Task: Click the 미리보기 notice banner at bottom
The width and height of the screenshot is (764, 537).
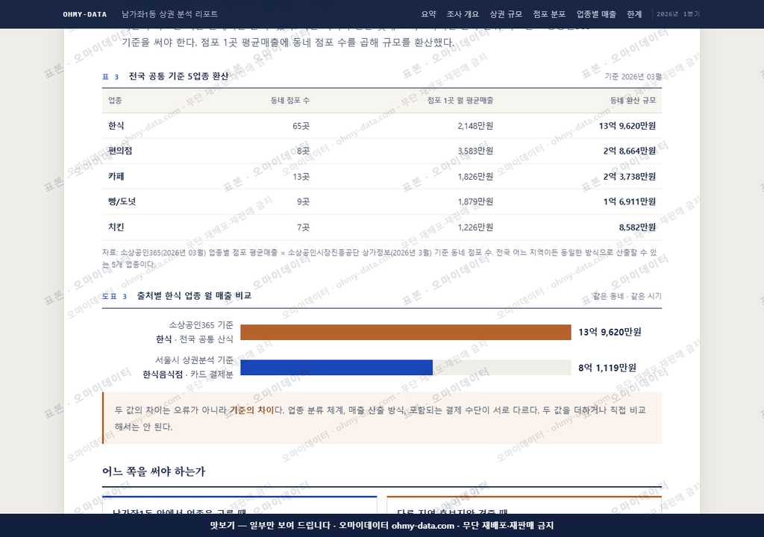Action: (382, 525)
